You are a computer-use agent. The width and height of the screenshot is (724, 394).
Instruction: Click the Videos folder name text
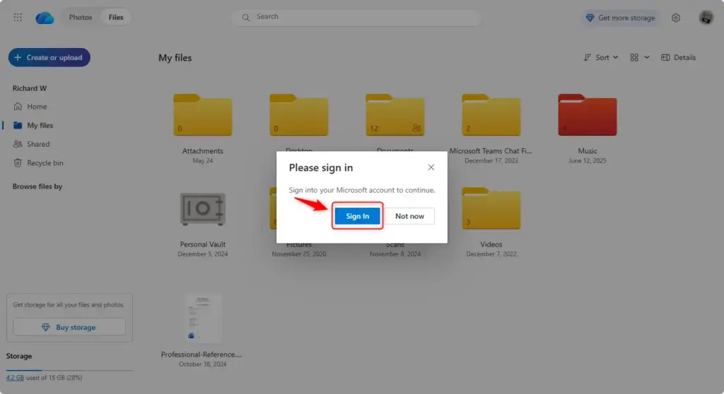point(491,244)
